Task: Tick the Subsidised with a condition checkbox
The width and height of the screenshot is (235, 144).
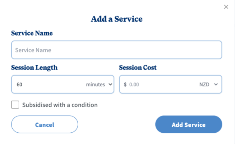Action: pyautogui.click(x=15, y=104)
